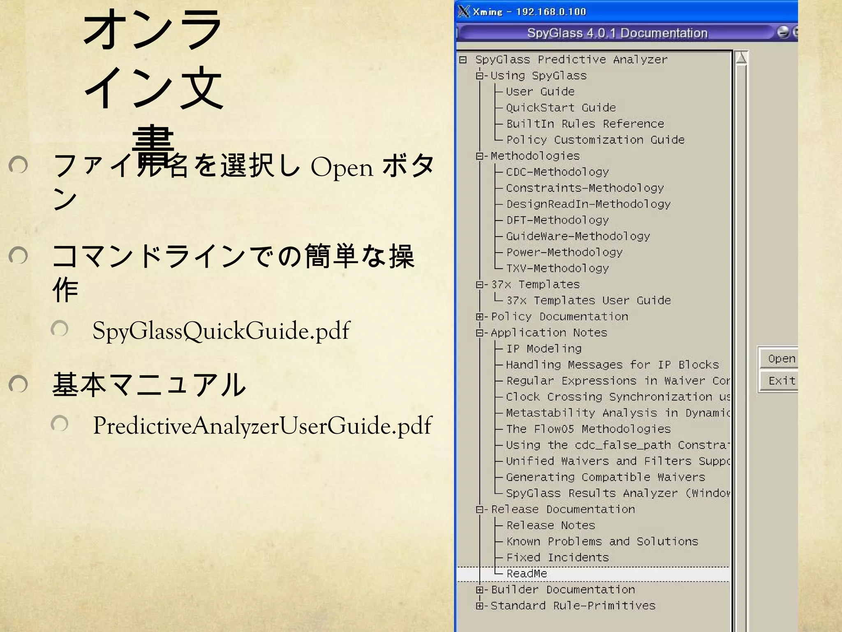
Task: Click the Builder Documentation label
Action: click(x=563, y=590)
